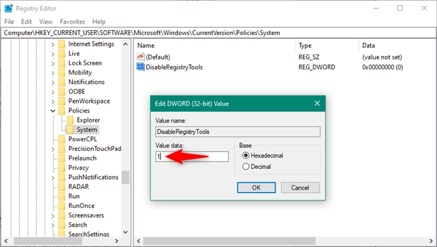This screenshot has height=247, width=437.
Task: Click the Policies folder icon
Action: coord(62,110)
